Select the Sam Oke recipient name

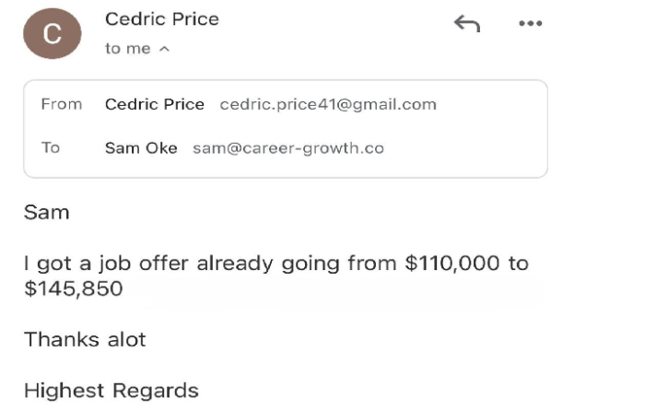click(x=141, y=148)
